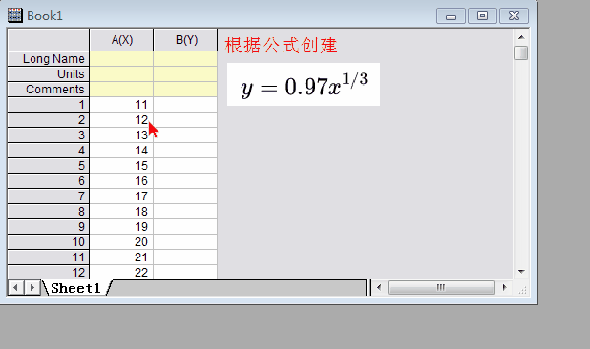The width and height of the screenshot is (590, 349).
Task: Click the Long Name row label
Action: click(x=48, y=59)
